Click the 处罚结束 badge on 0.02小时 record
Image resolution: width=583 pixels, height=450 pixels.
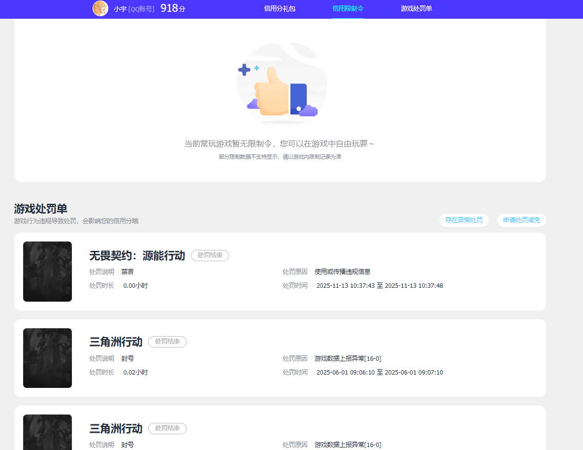167,342
